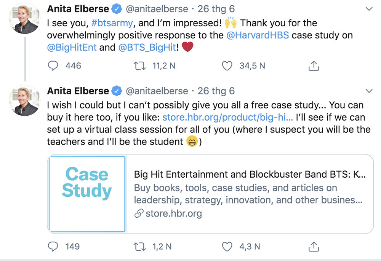
Task: Share the second tweet about the case study
Action: click(x=313, y=247)
